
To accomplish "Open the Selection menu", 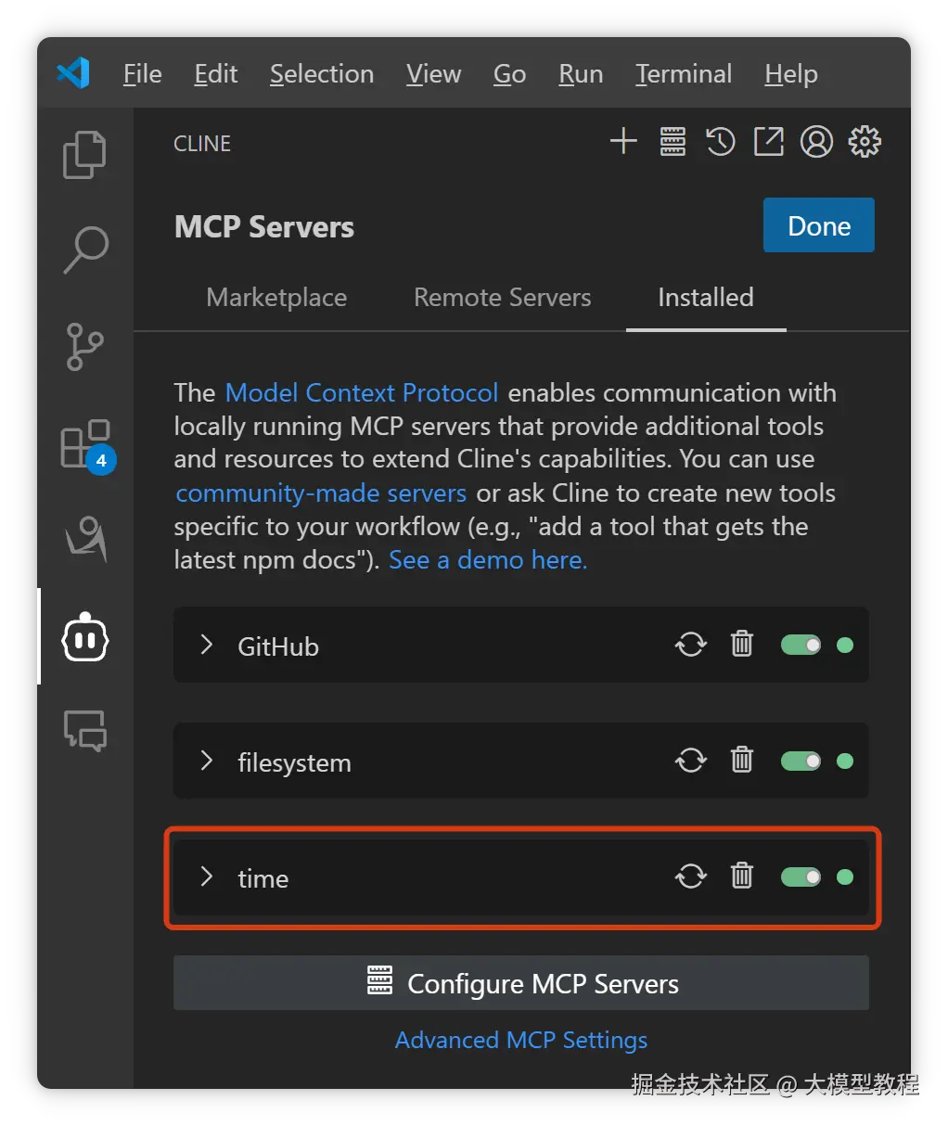I will tap(322, 73).
